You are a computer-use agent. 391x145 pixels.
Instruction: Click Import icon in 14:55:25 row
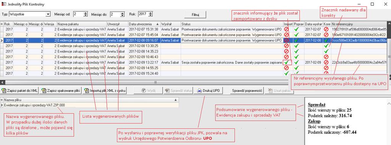pos(286,68)
